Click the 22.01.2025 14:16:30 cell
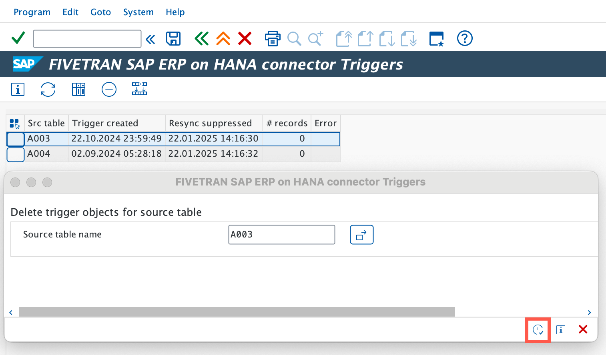The width and height of the screenshot is (606, 355). click(214, 139)
